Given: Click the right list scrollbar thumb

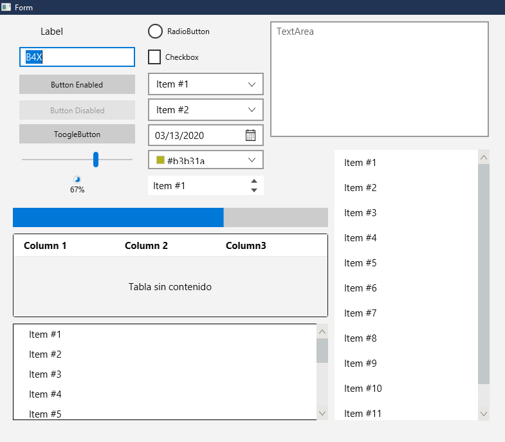Looking at the screenshot, I should (483, 274).
